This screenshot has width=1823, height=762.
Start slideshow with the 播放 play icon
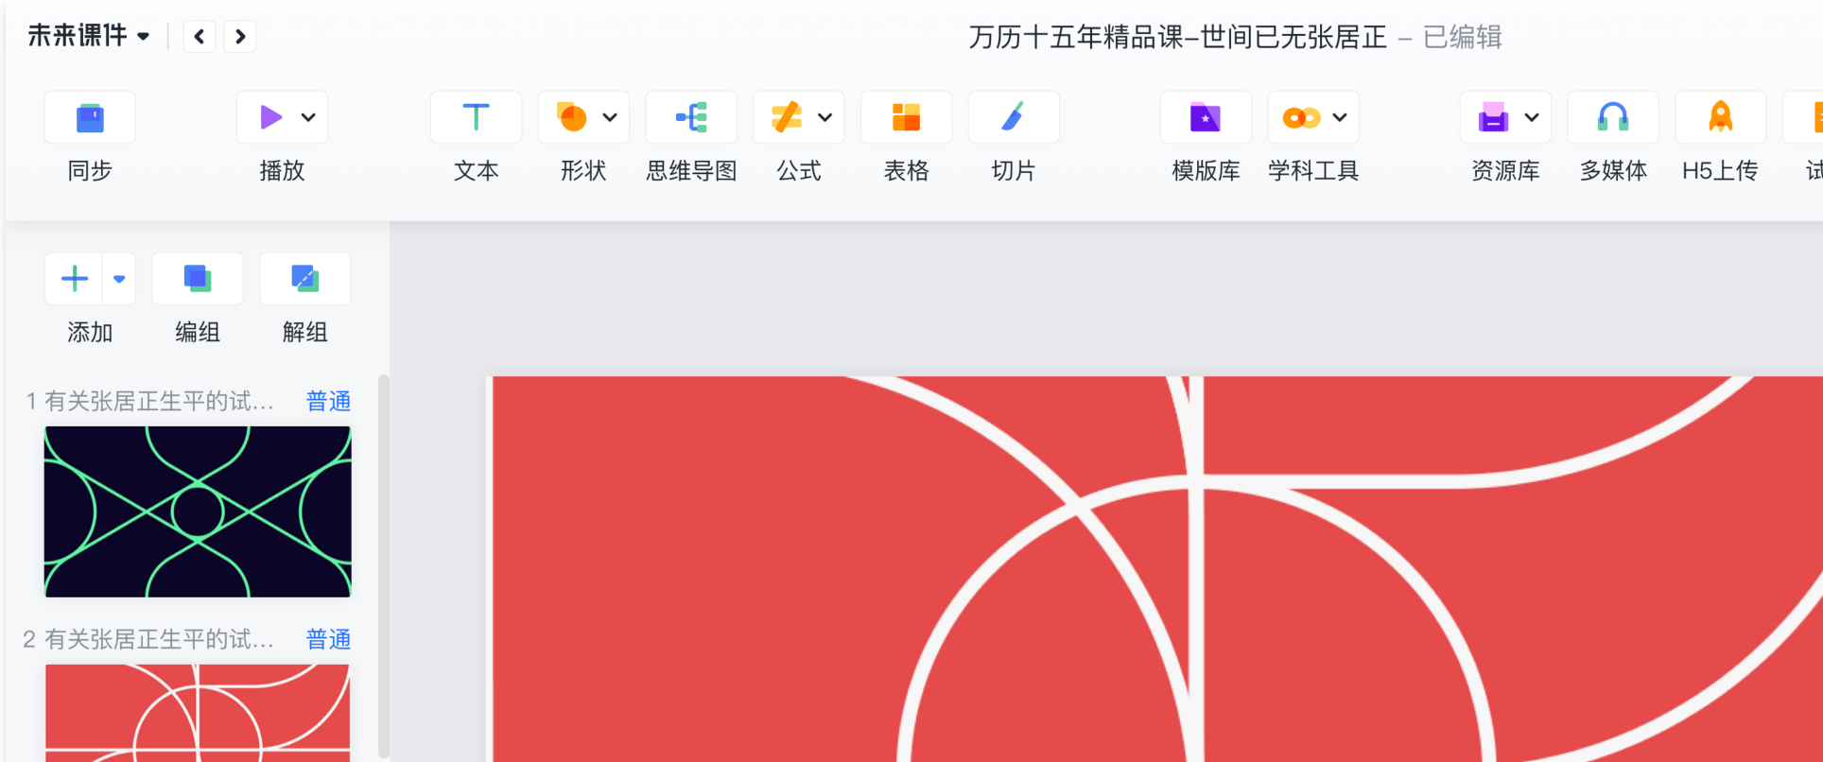[270, 117]
